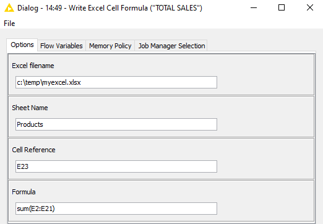
Task: Click the KNIME warning triangle icon
Action: tap(9, 8)
